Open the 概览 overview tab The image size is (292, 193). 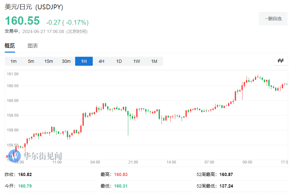click(x=10, y=46)
